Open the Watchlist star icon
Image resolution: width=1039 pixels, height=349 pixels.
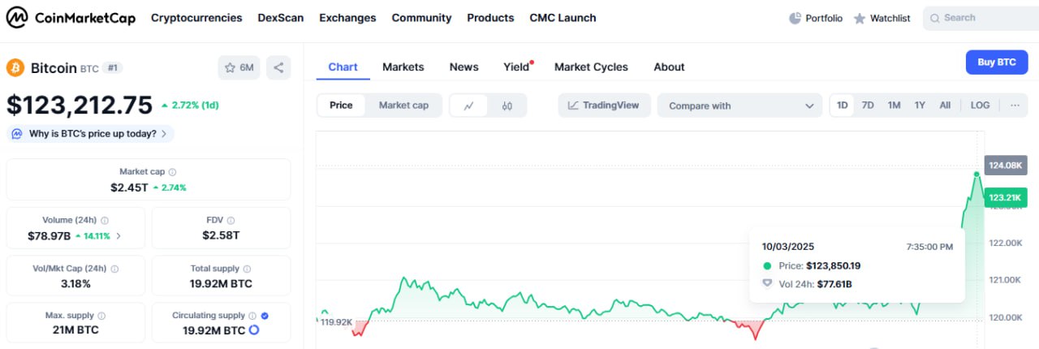click(860, 18)
